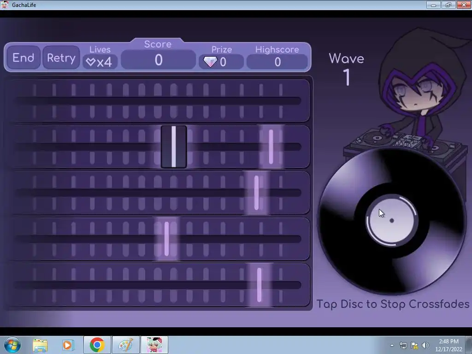
Task: Open the Windows Start menu
Action: (x=12, y=345)
